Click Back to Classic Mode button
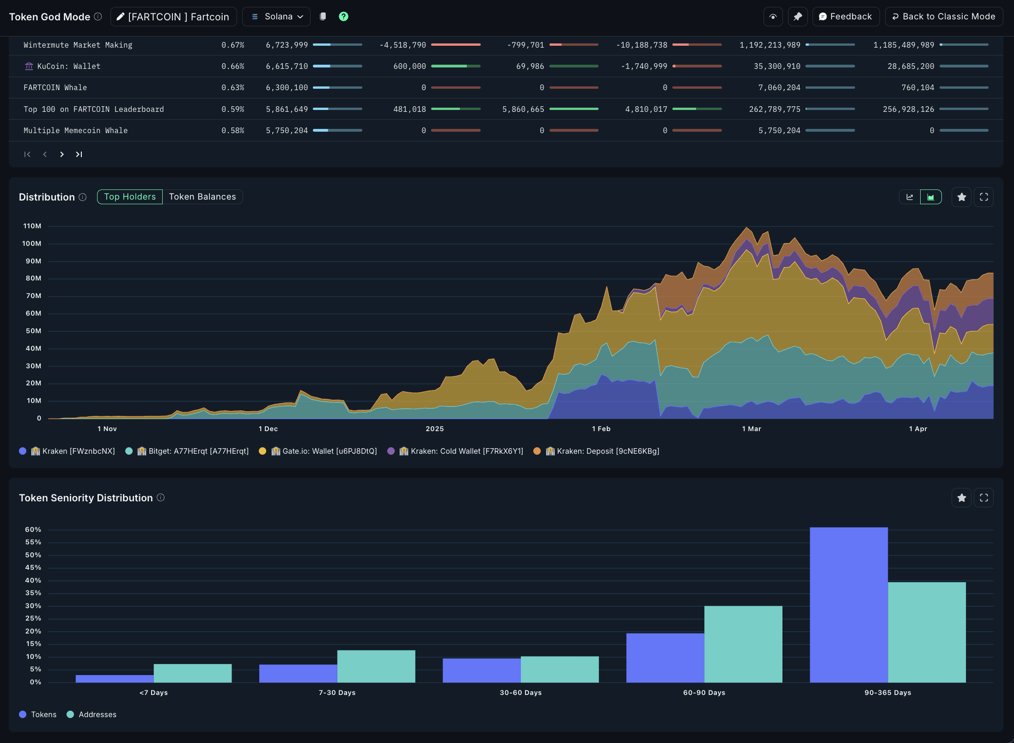 point(943,17)
